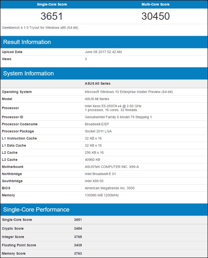Select the Model value ASUS All Series
The height and width of the screenshot is (258, 208).
(97, 99)
